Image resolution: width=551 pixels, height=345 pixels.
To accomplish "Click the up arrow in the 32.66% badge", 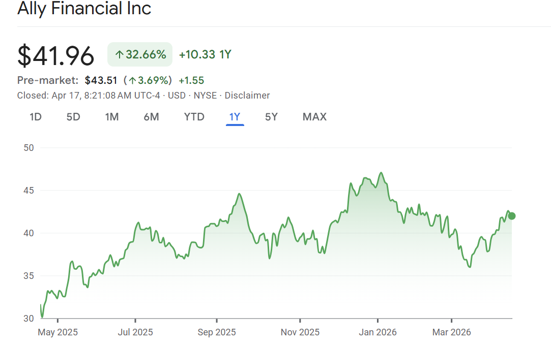I will coord(119,55).
